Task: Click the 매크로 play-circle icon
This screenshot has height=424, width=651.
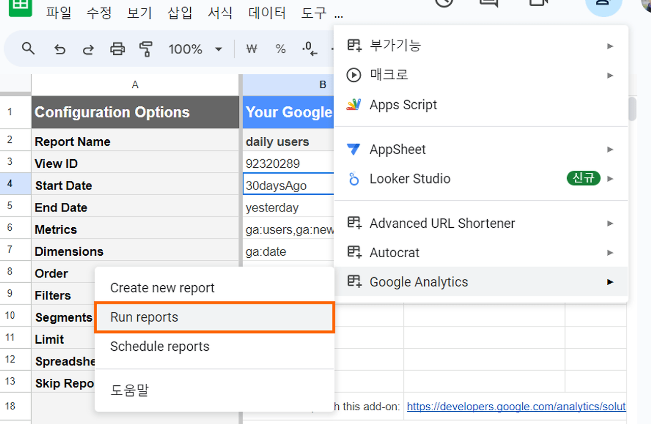Action: point(353,75)
